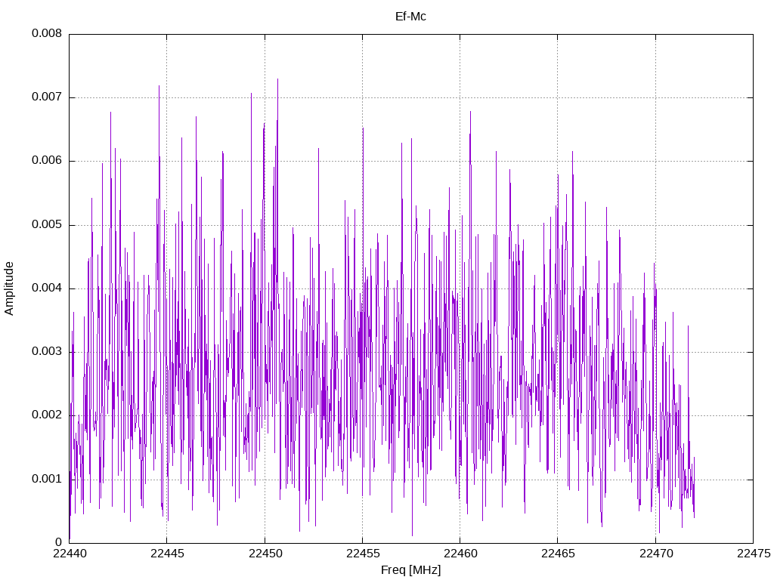Select the 0.001 y-axis tick label
The height and width of the screenshot is (580, 774).
coord(47,479)
